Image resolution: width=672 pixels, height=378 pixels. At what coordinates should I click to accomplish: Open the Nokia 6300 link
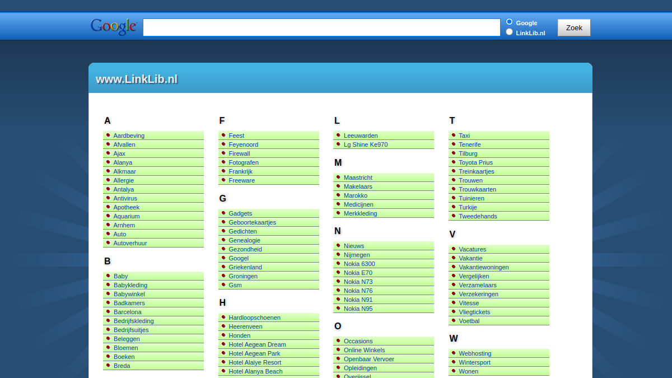click(360, 264)
